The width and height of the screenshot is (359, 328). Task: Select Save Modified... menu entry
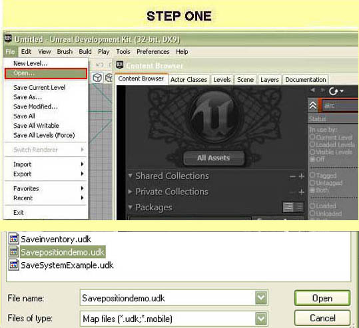[46, 106]
